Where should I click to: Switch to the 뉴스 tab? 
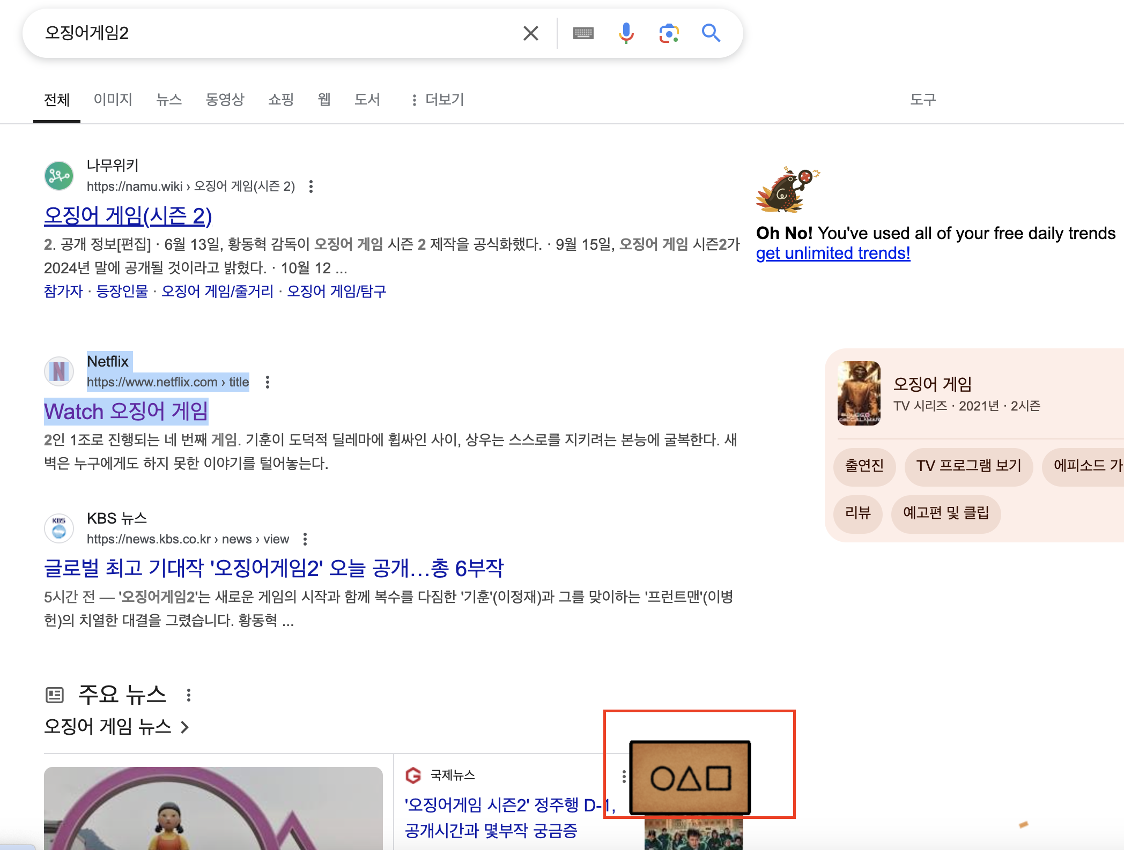[x=169, y=99]
